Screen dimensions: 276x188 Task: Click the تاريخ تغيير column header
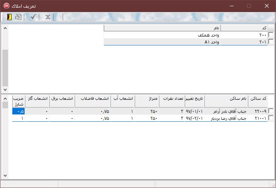point(194,99)
